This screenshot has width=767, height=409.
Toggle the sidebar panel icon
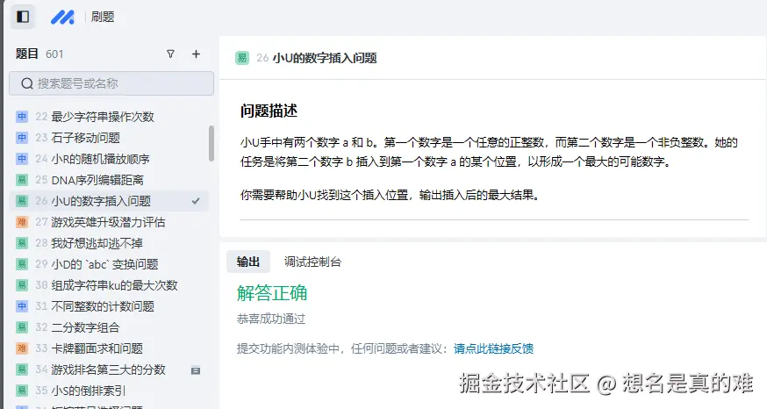[x=23, y=17]
